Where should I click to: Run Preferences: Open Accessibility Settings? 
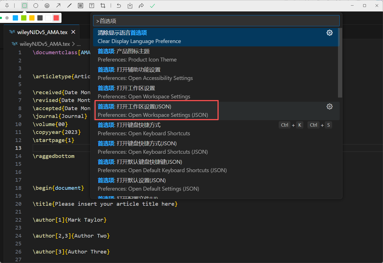point(216,74)
